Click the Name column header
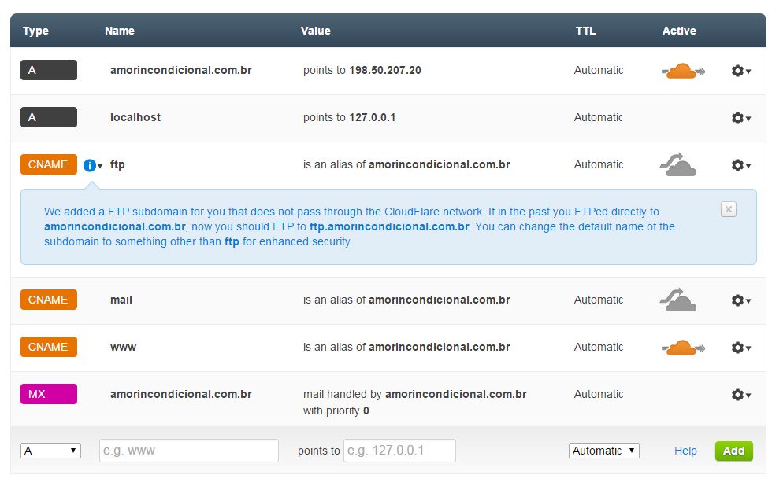This screenshot has width=772, height=486. [120, 31]
